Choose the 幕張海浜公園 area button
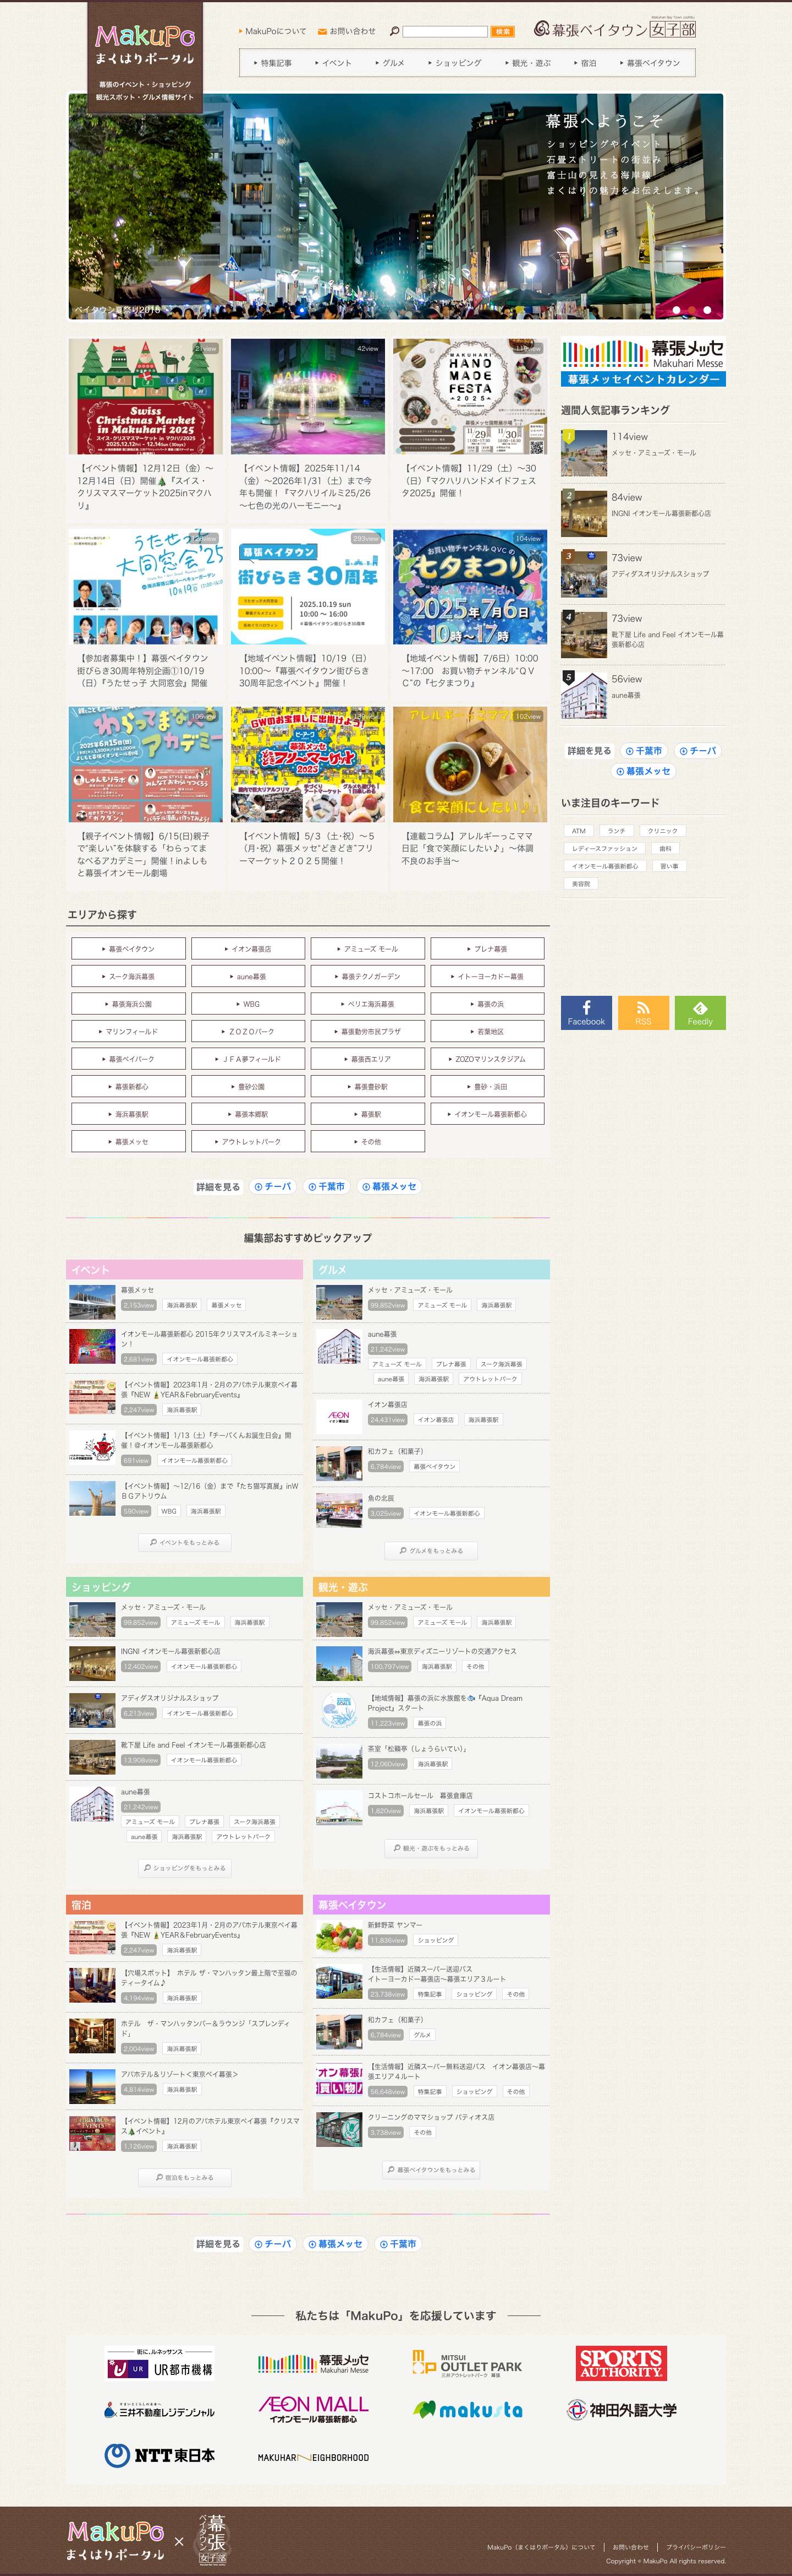The height and width of the screenshot is (2576, 792). coord(128,1003)
